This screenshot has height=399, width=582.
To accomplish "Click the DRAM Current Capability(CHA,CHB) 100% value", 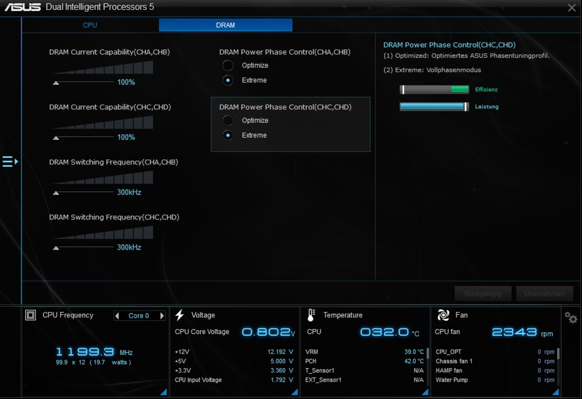I will (126, 82).
